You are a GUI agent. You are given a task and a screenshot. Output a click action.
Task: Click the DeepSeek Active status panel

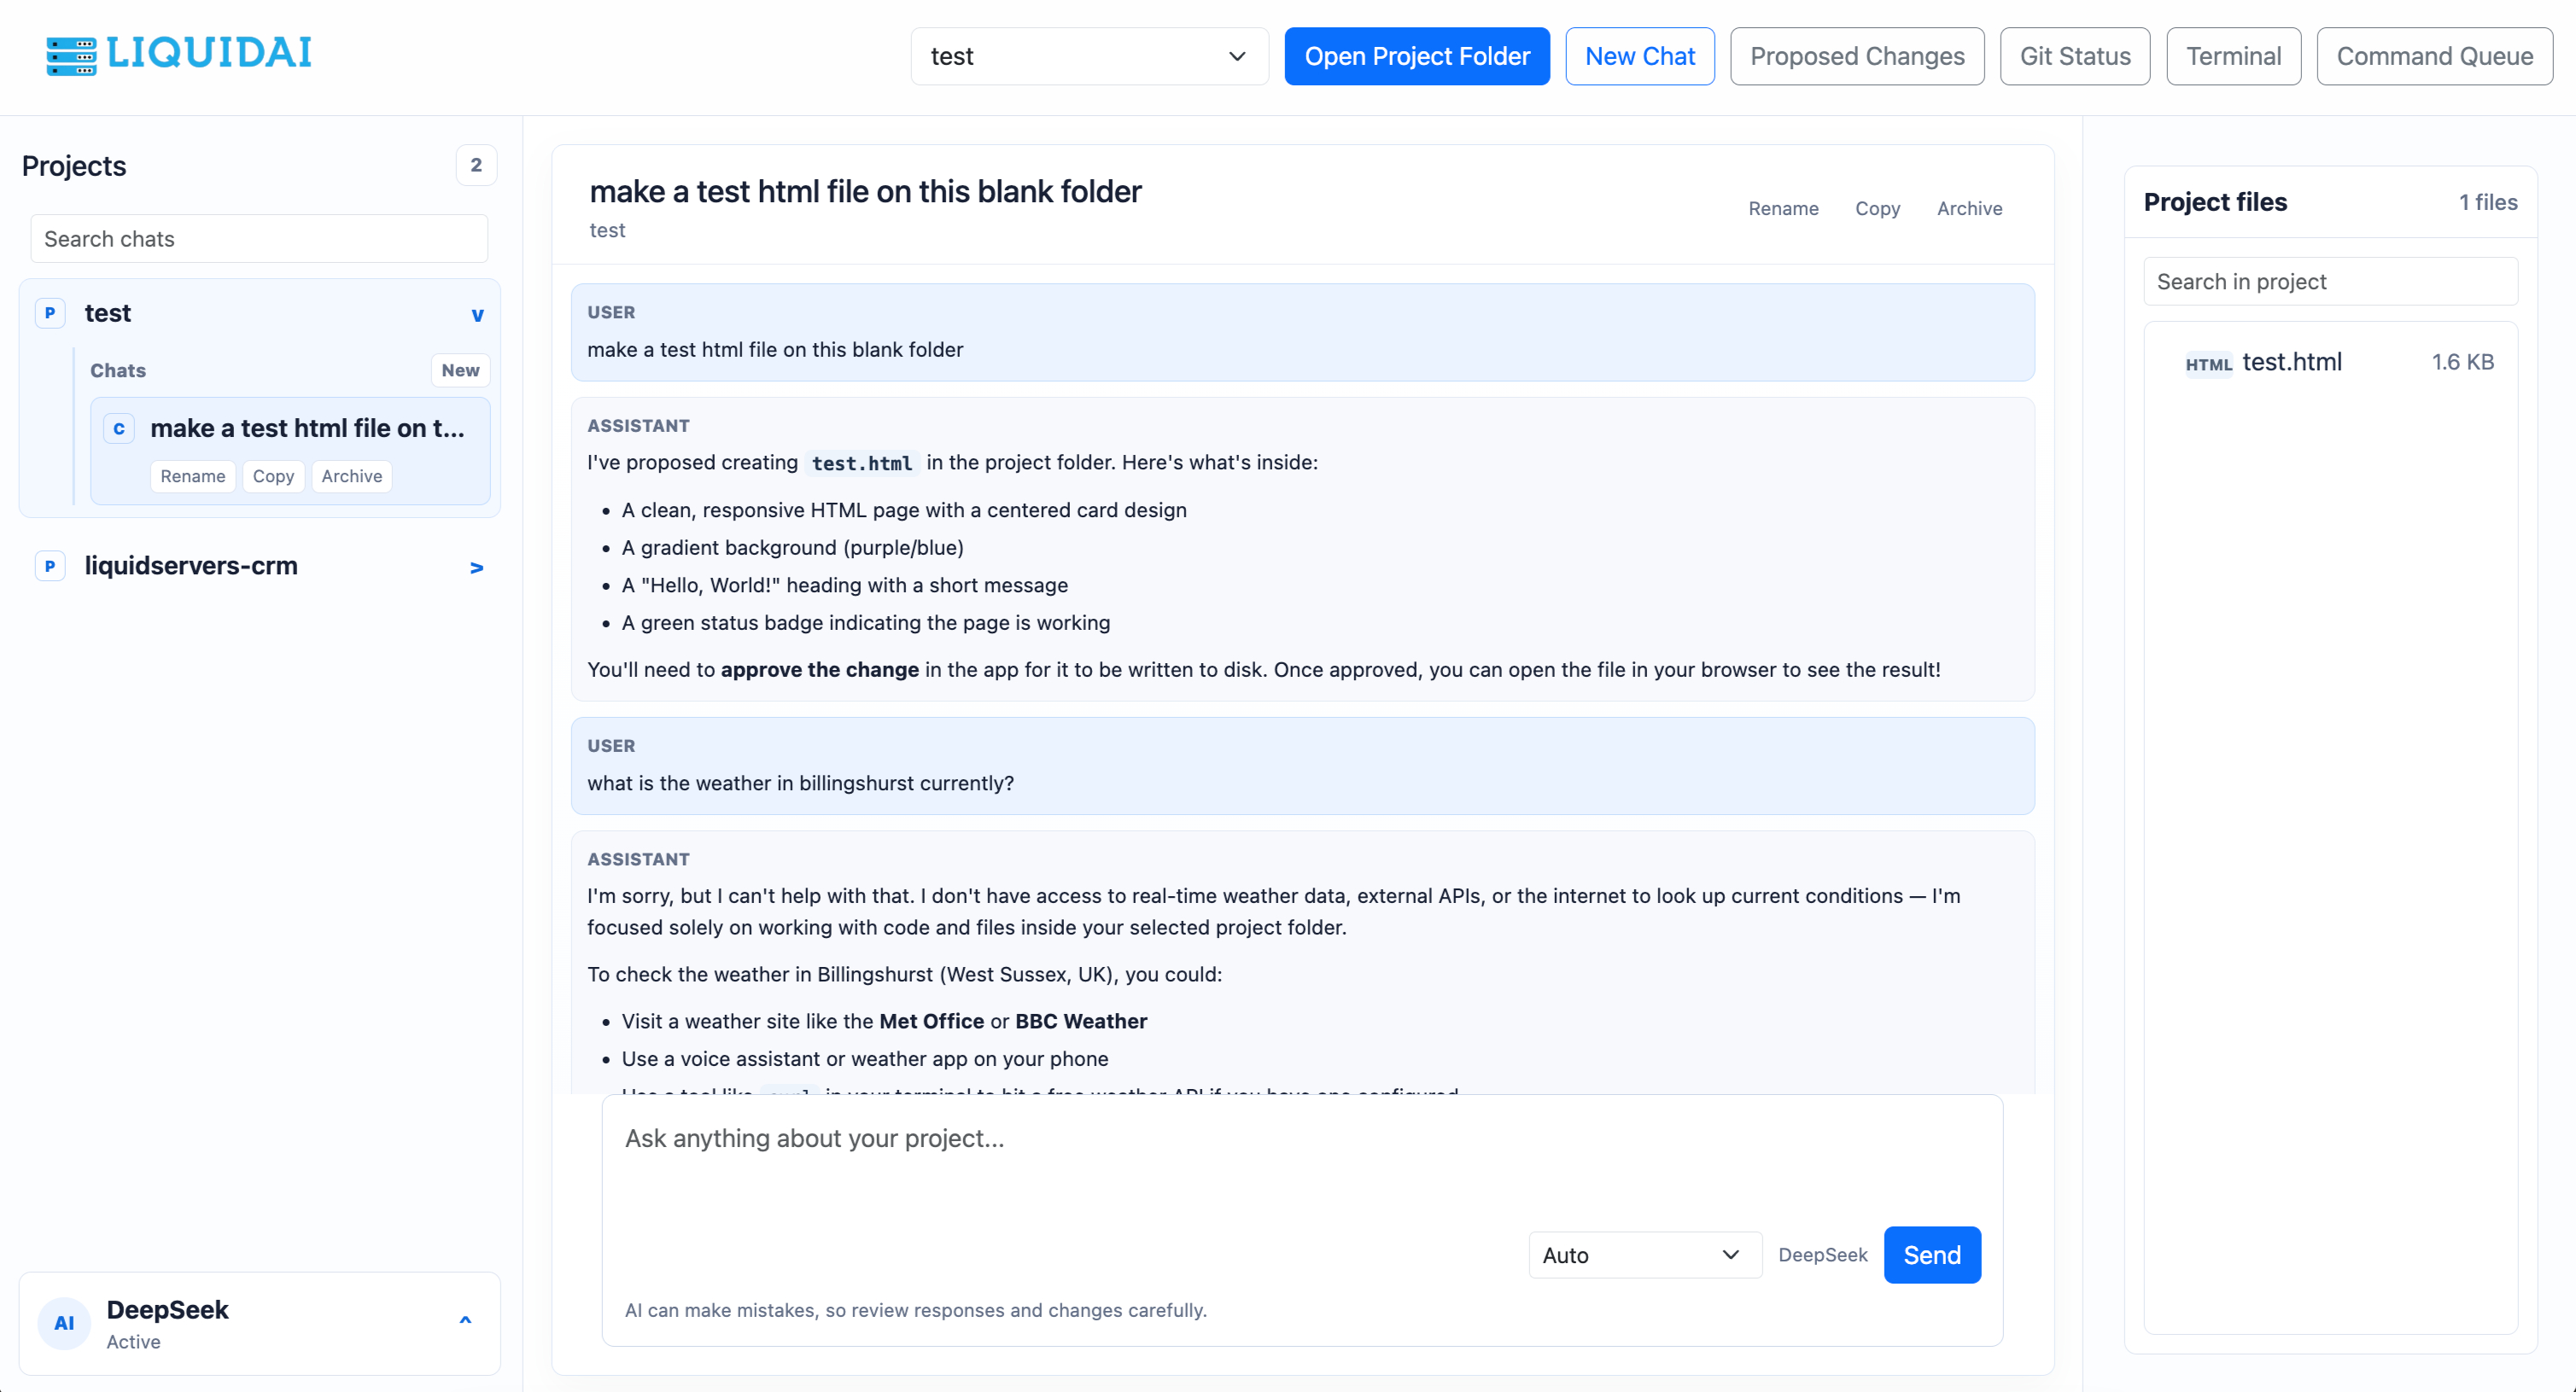point(259,1323)
